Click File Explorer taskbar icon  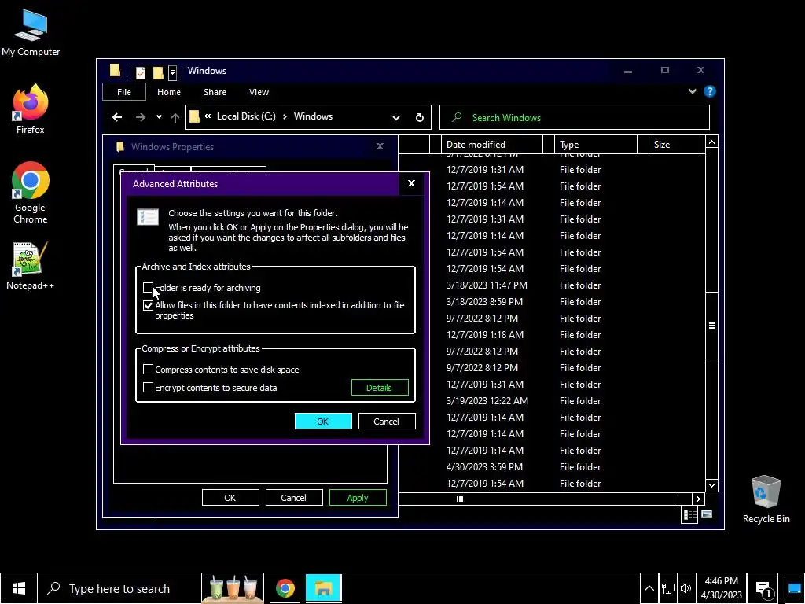coord(323,588)
